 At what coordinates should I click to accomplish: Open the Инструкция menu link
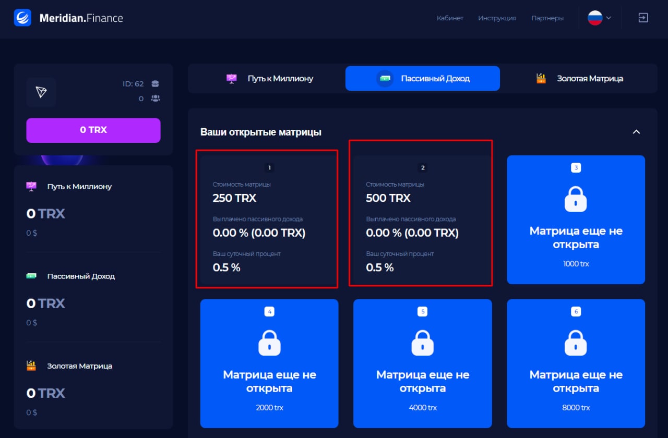point(497,18)
